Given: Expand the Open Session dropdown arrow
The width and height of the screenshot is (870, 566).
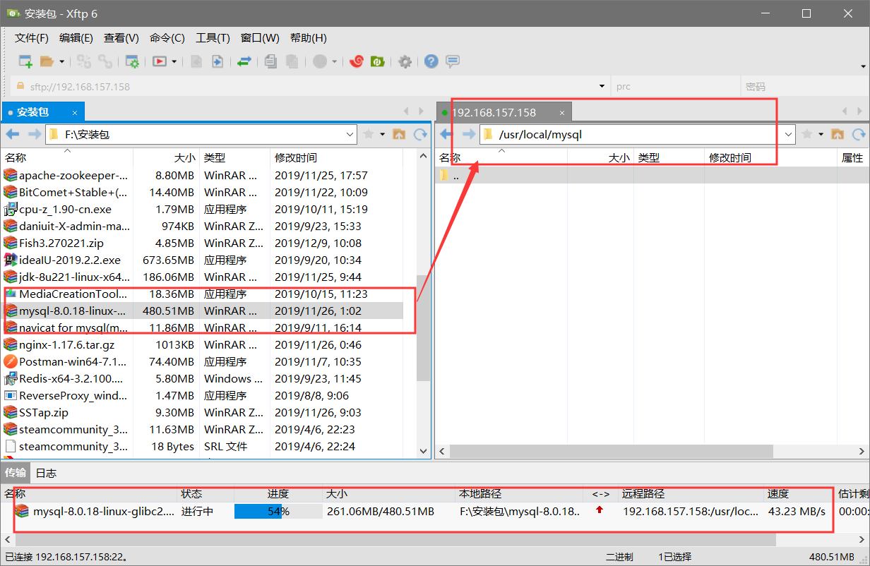Looking at the screenshot, I should [61, 61].
